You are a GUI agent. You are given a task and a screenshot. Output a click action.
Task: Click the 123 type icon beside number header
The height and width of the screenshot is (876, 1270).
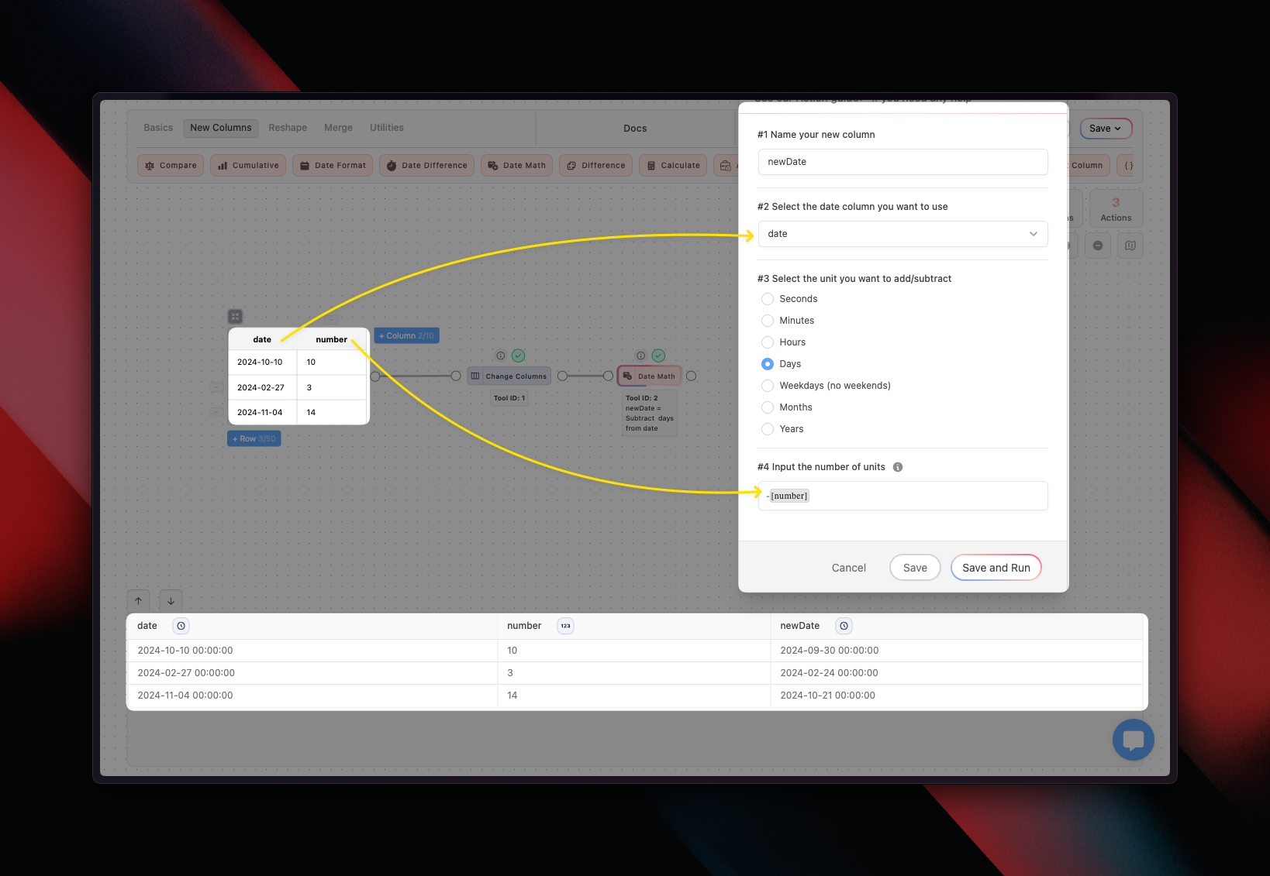566,626
